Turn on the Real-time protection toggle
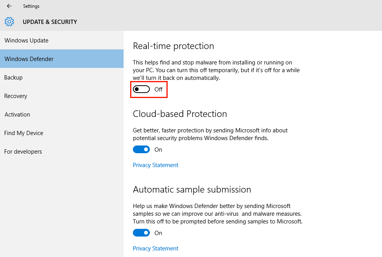 pyautogui.click(x=141, y=89)
